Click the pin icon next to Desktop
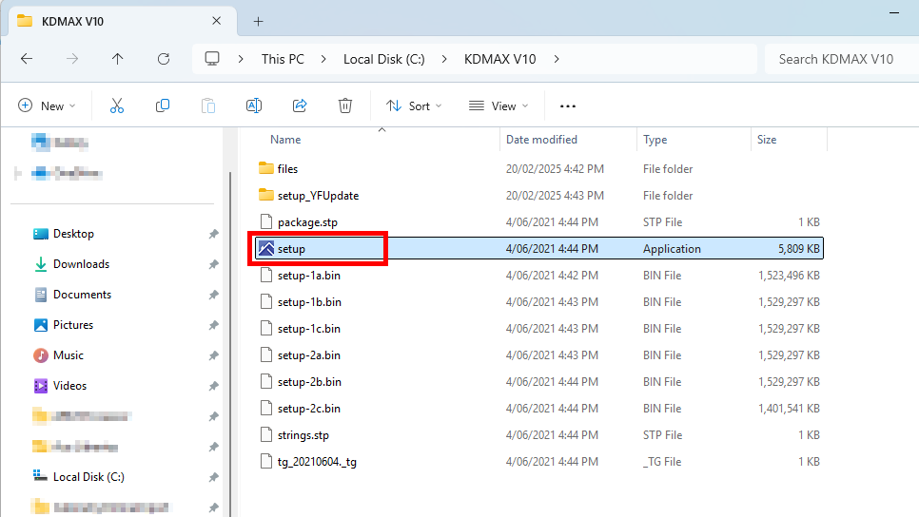This screenshot has width=919, height=517. tap(213, 234)
